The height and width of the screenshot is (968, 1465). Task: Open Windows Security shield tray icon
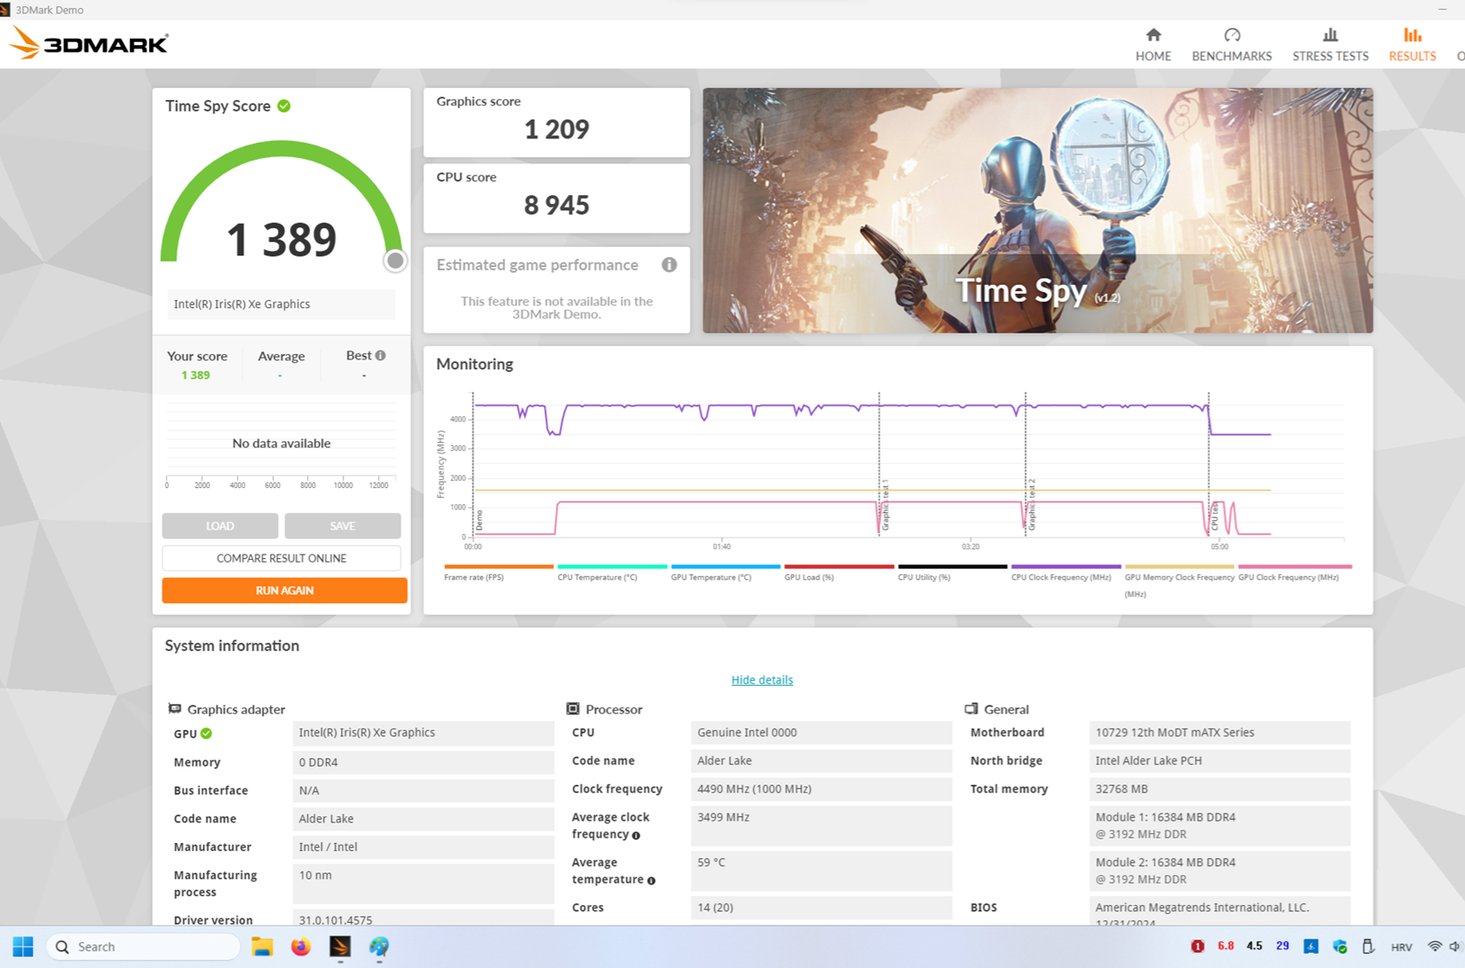coord(1339,947)
